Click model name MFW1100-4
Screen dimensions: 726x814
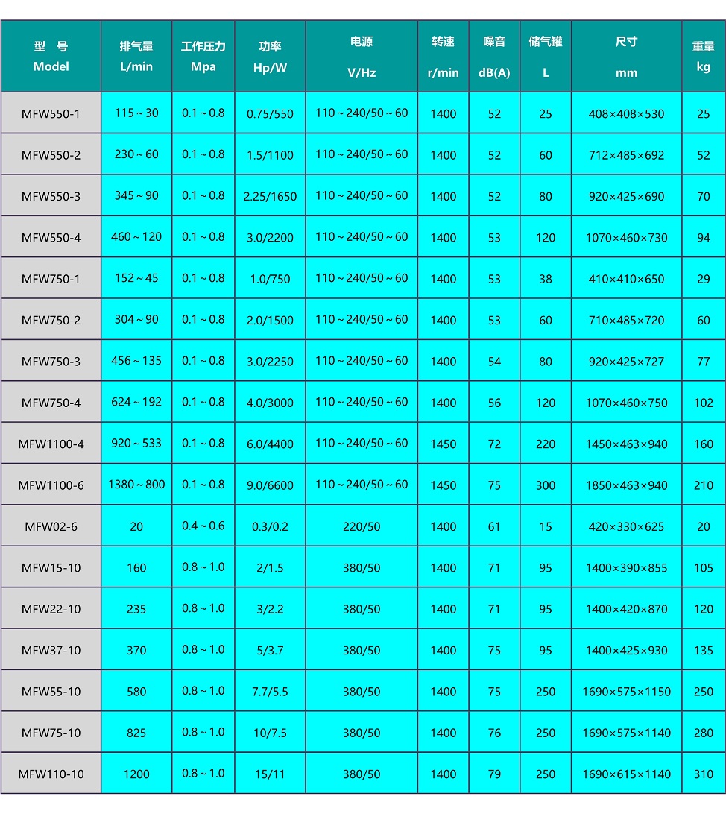coord(51,444)
